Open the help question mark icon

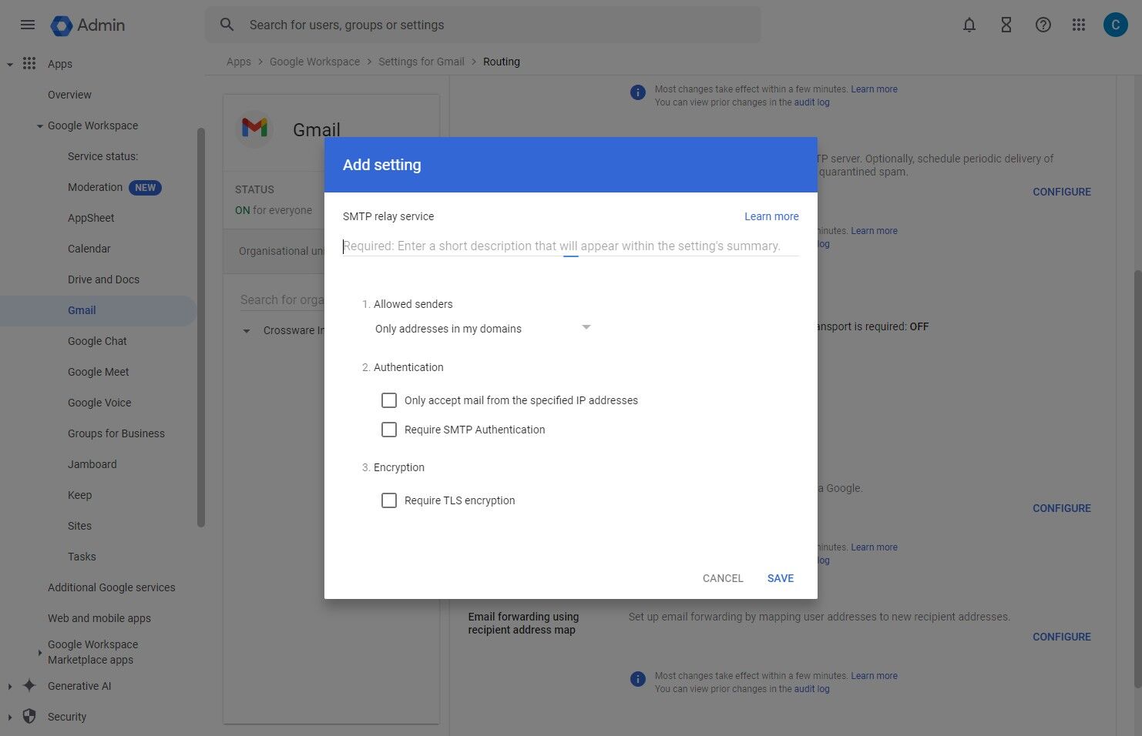coord(1043,25)
